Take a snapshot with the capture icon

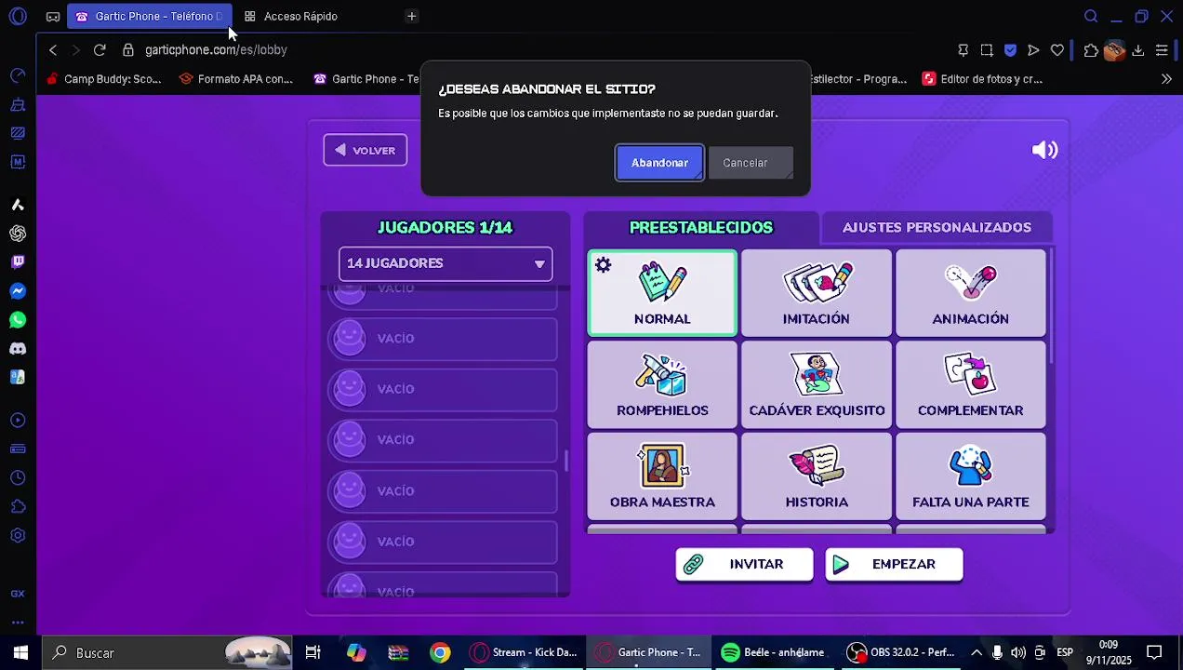coord(987,50)
